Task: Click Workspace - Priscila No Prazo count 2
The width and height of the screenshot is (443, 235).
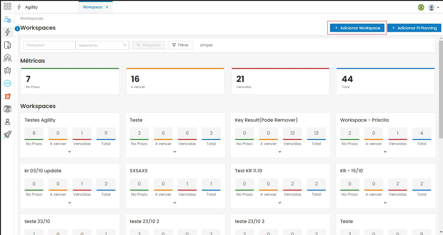Action: [x=350, y=133]
